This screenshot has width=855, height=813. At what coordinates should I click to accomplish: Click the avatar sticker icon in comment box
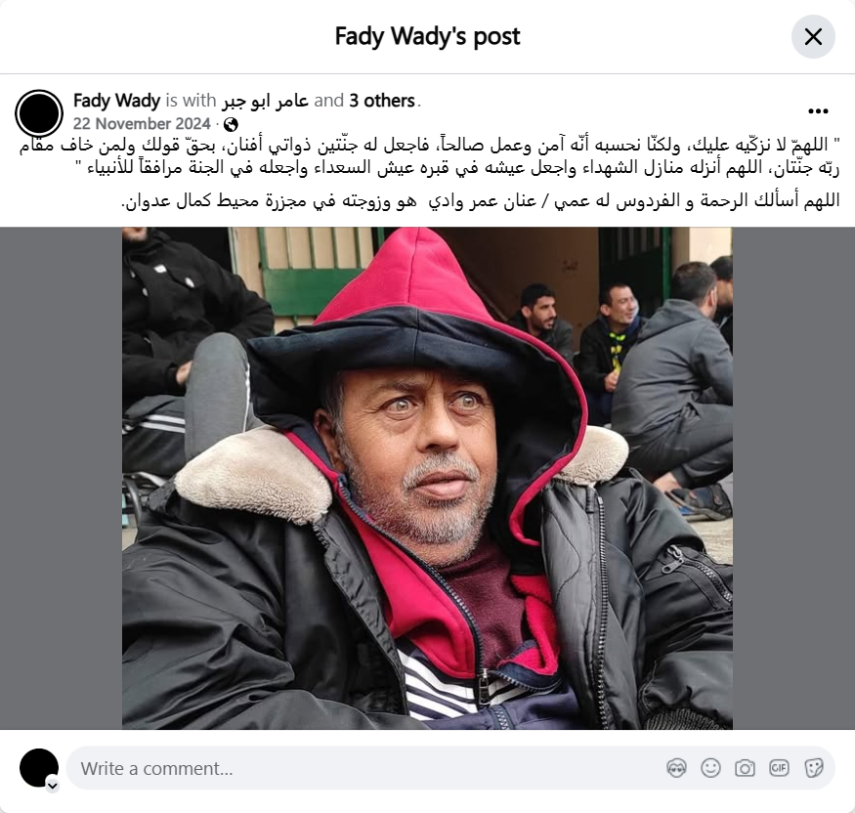click(676, 768)
